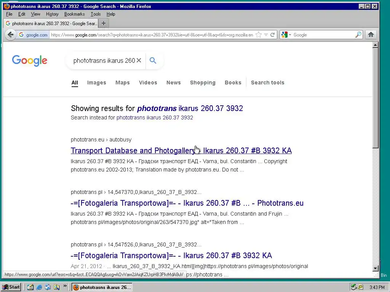
Task: Click the yellow system tray icon
Action: [361, 287]
